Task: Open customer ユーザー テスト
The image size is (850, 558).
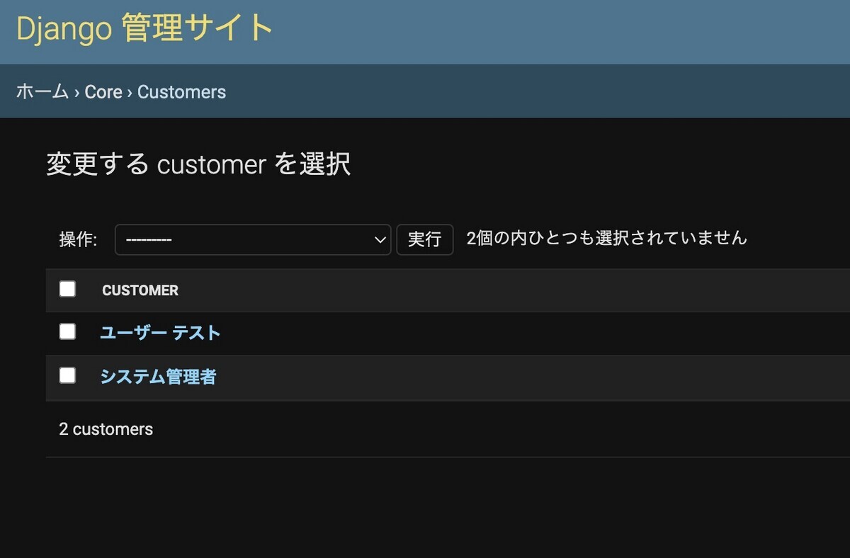Action: [x=160, y=333]
